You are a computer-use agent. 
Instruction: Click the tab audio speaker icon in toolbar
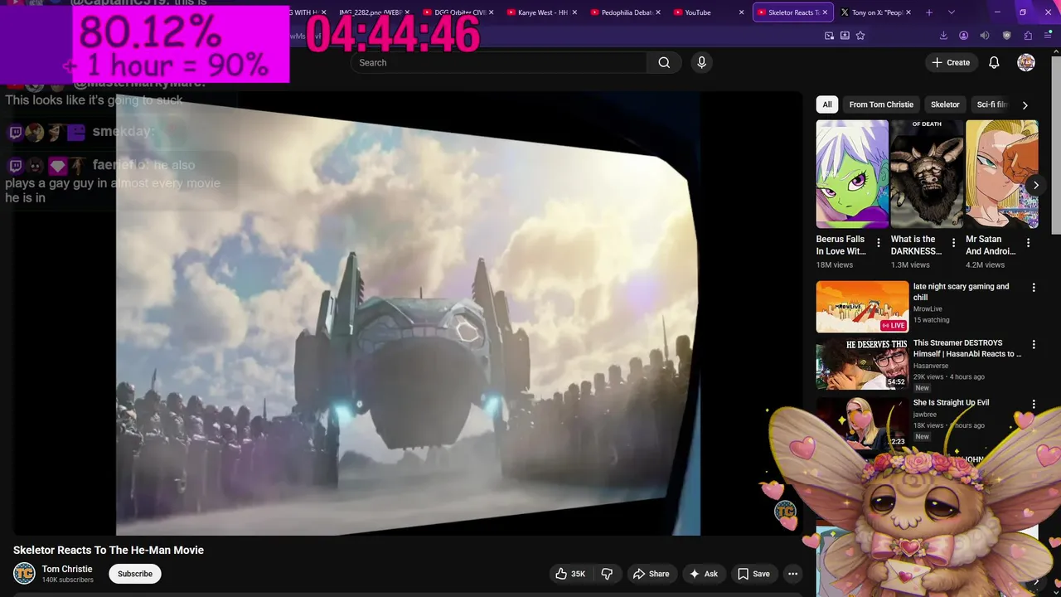(985, 36)
